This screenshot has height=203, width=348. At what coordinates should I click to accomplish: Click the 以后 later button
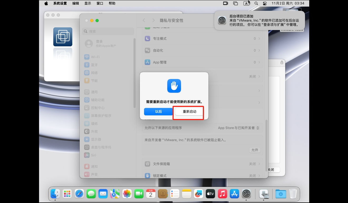coord(158,112)
